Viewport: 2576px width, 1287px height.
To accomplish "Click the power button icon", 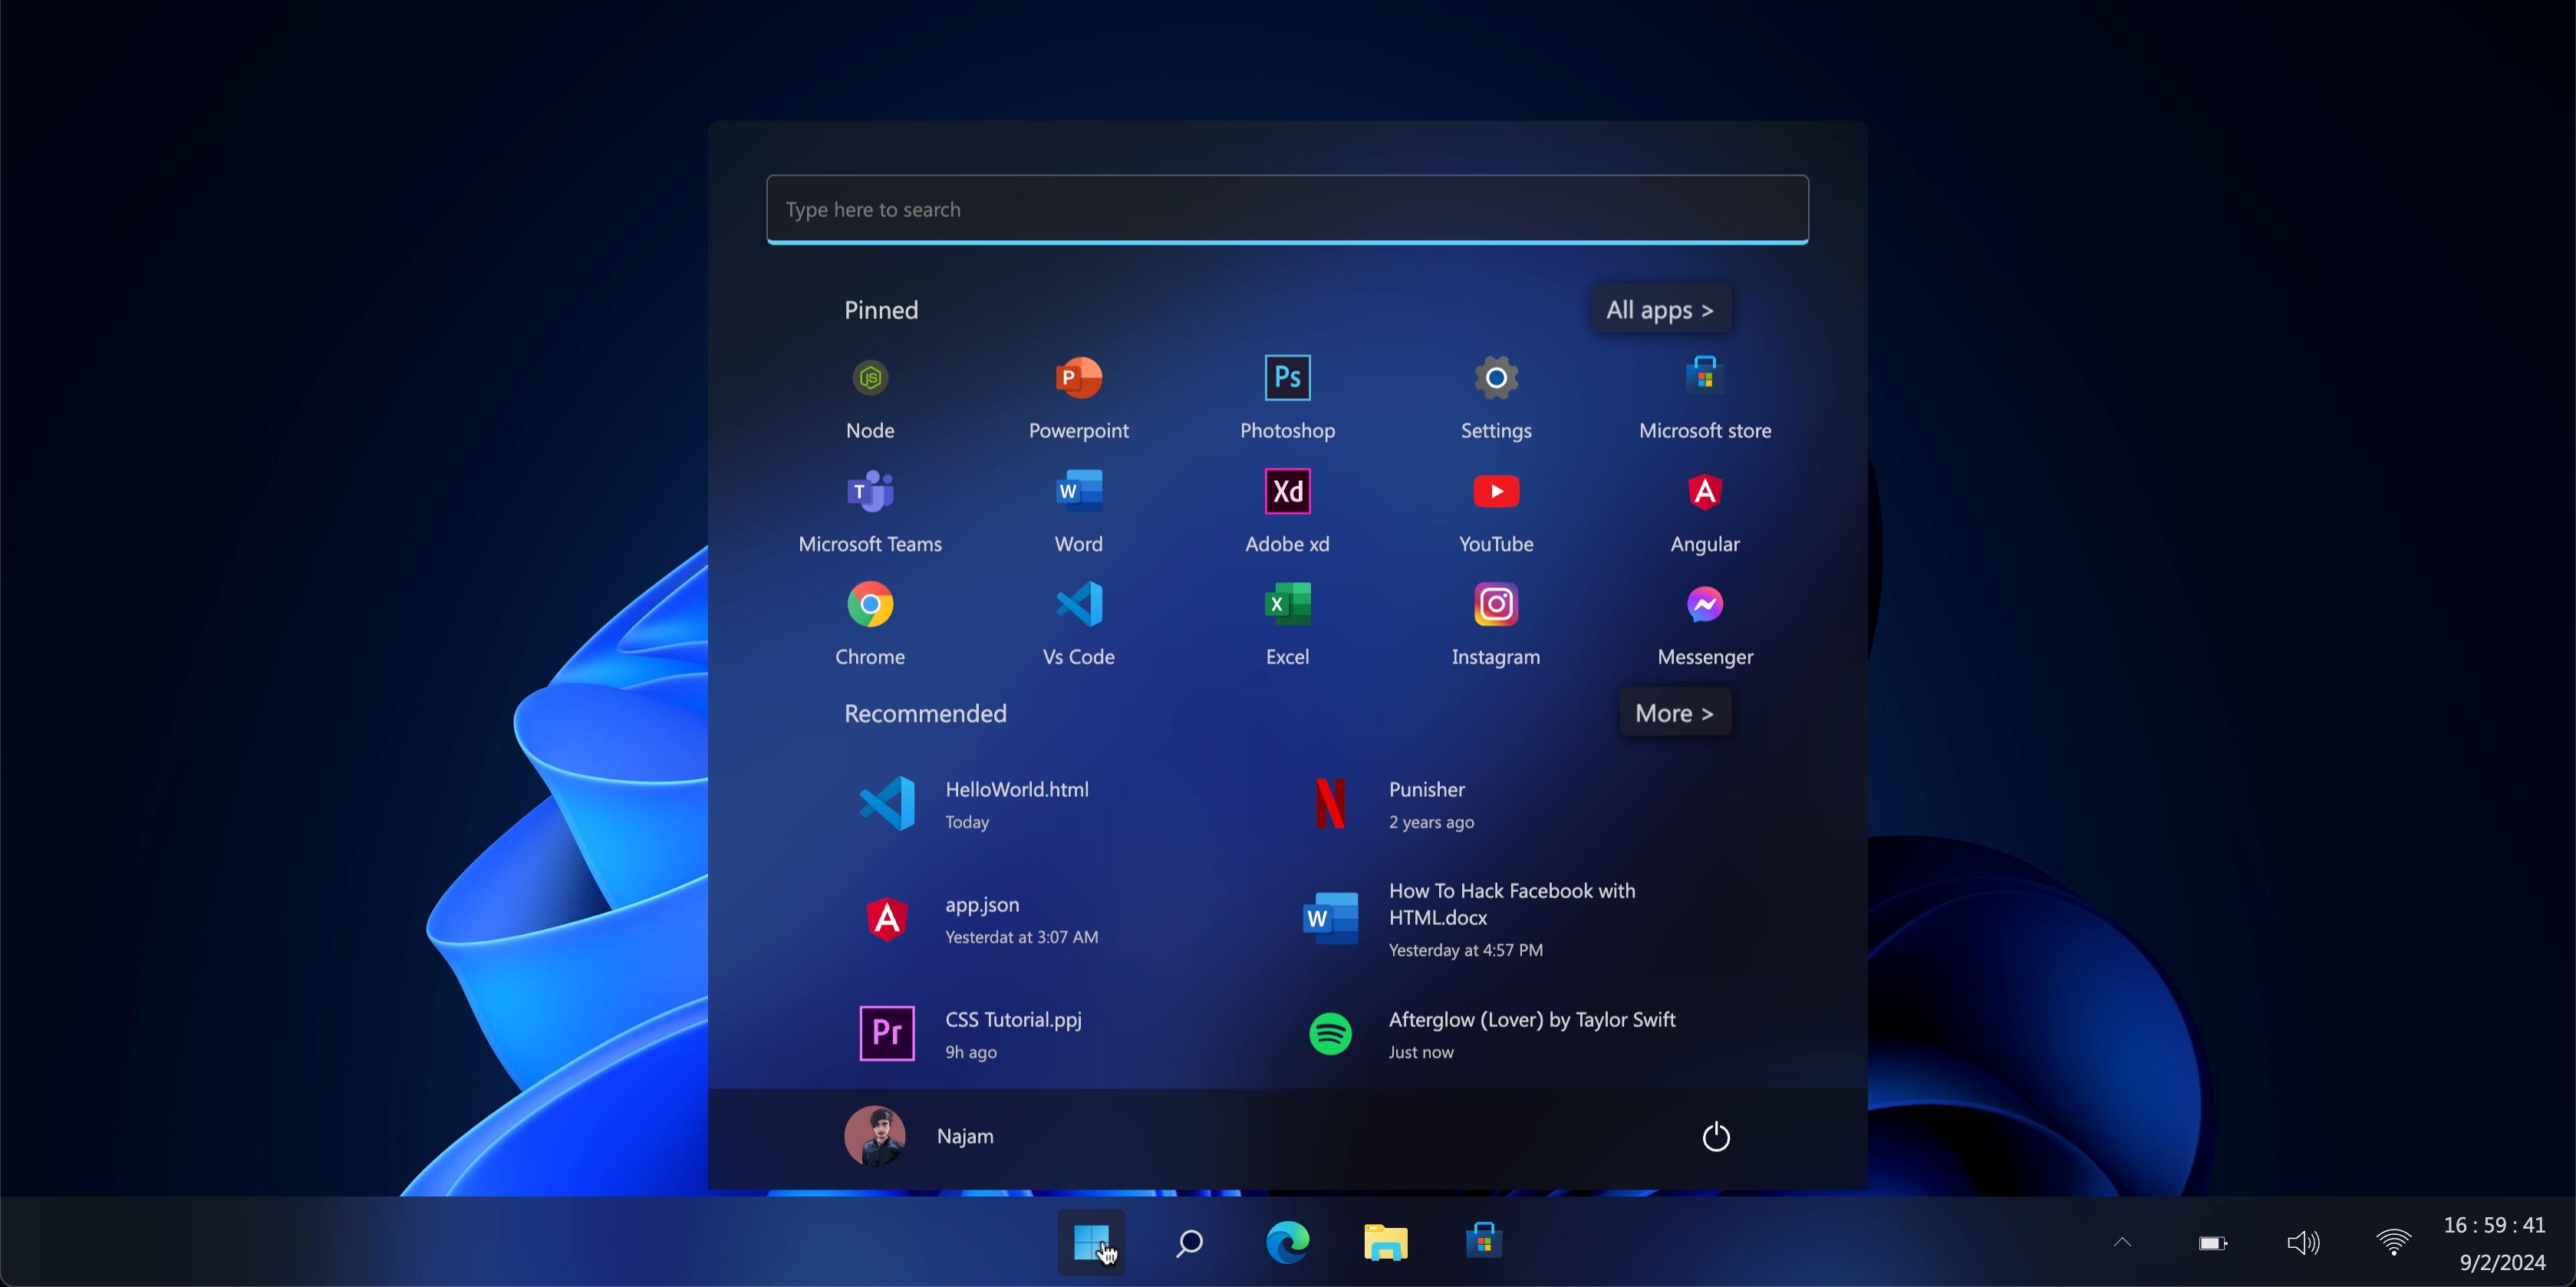I will pyautogui.click(x=1716, y=1136).
